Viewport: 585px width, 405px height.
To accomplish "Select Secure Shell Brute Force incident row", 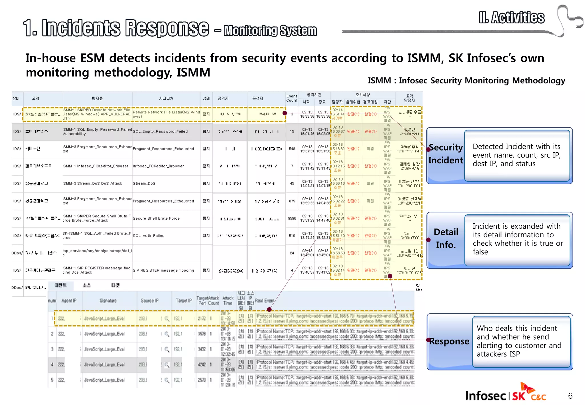I will 156,218.
